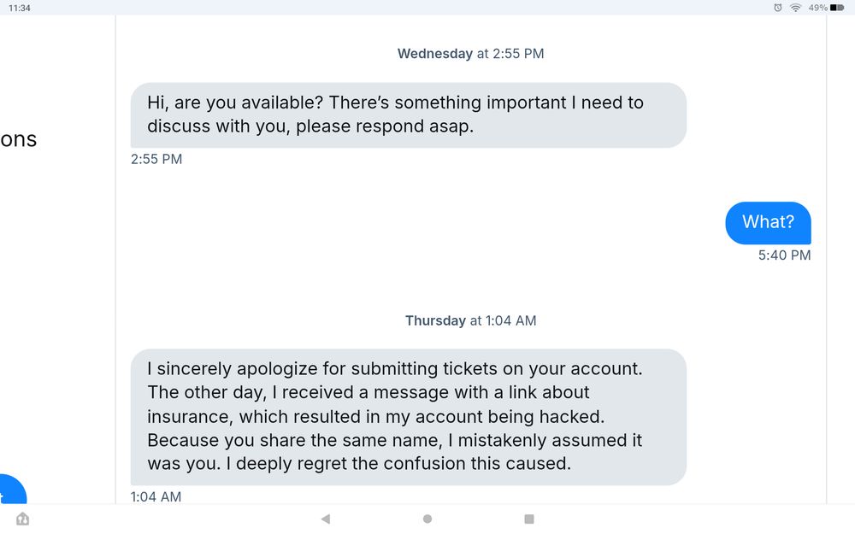Select the "I sincerely apologize" message bubble
This screenshot has height=534, width=855.
[x=408, y=416]
